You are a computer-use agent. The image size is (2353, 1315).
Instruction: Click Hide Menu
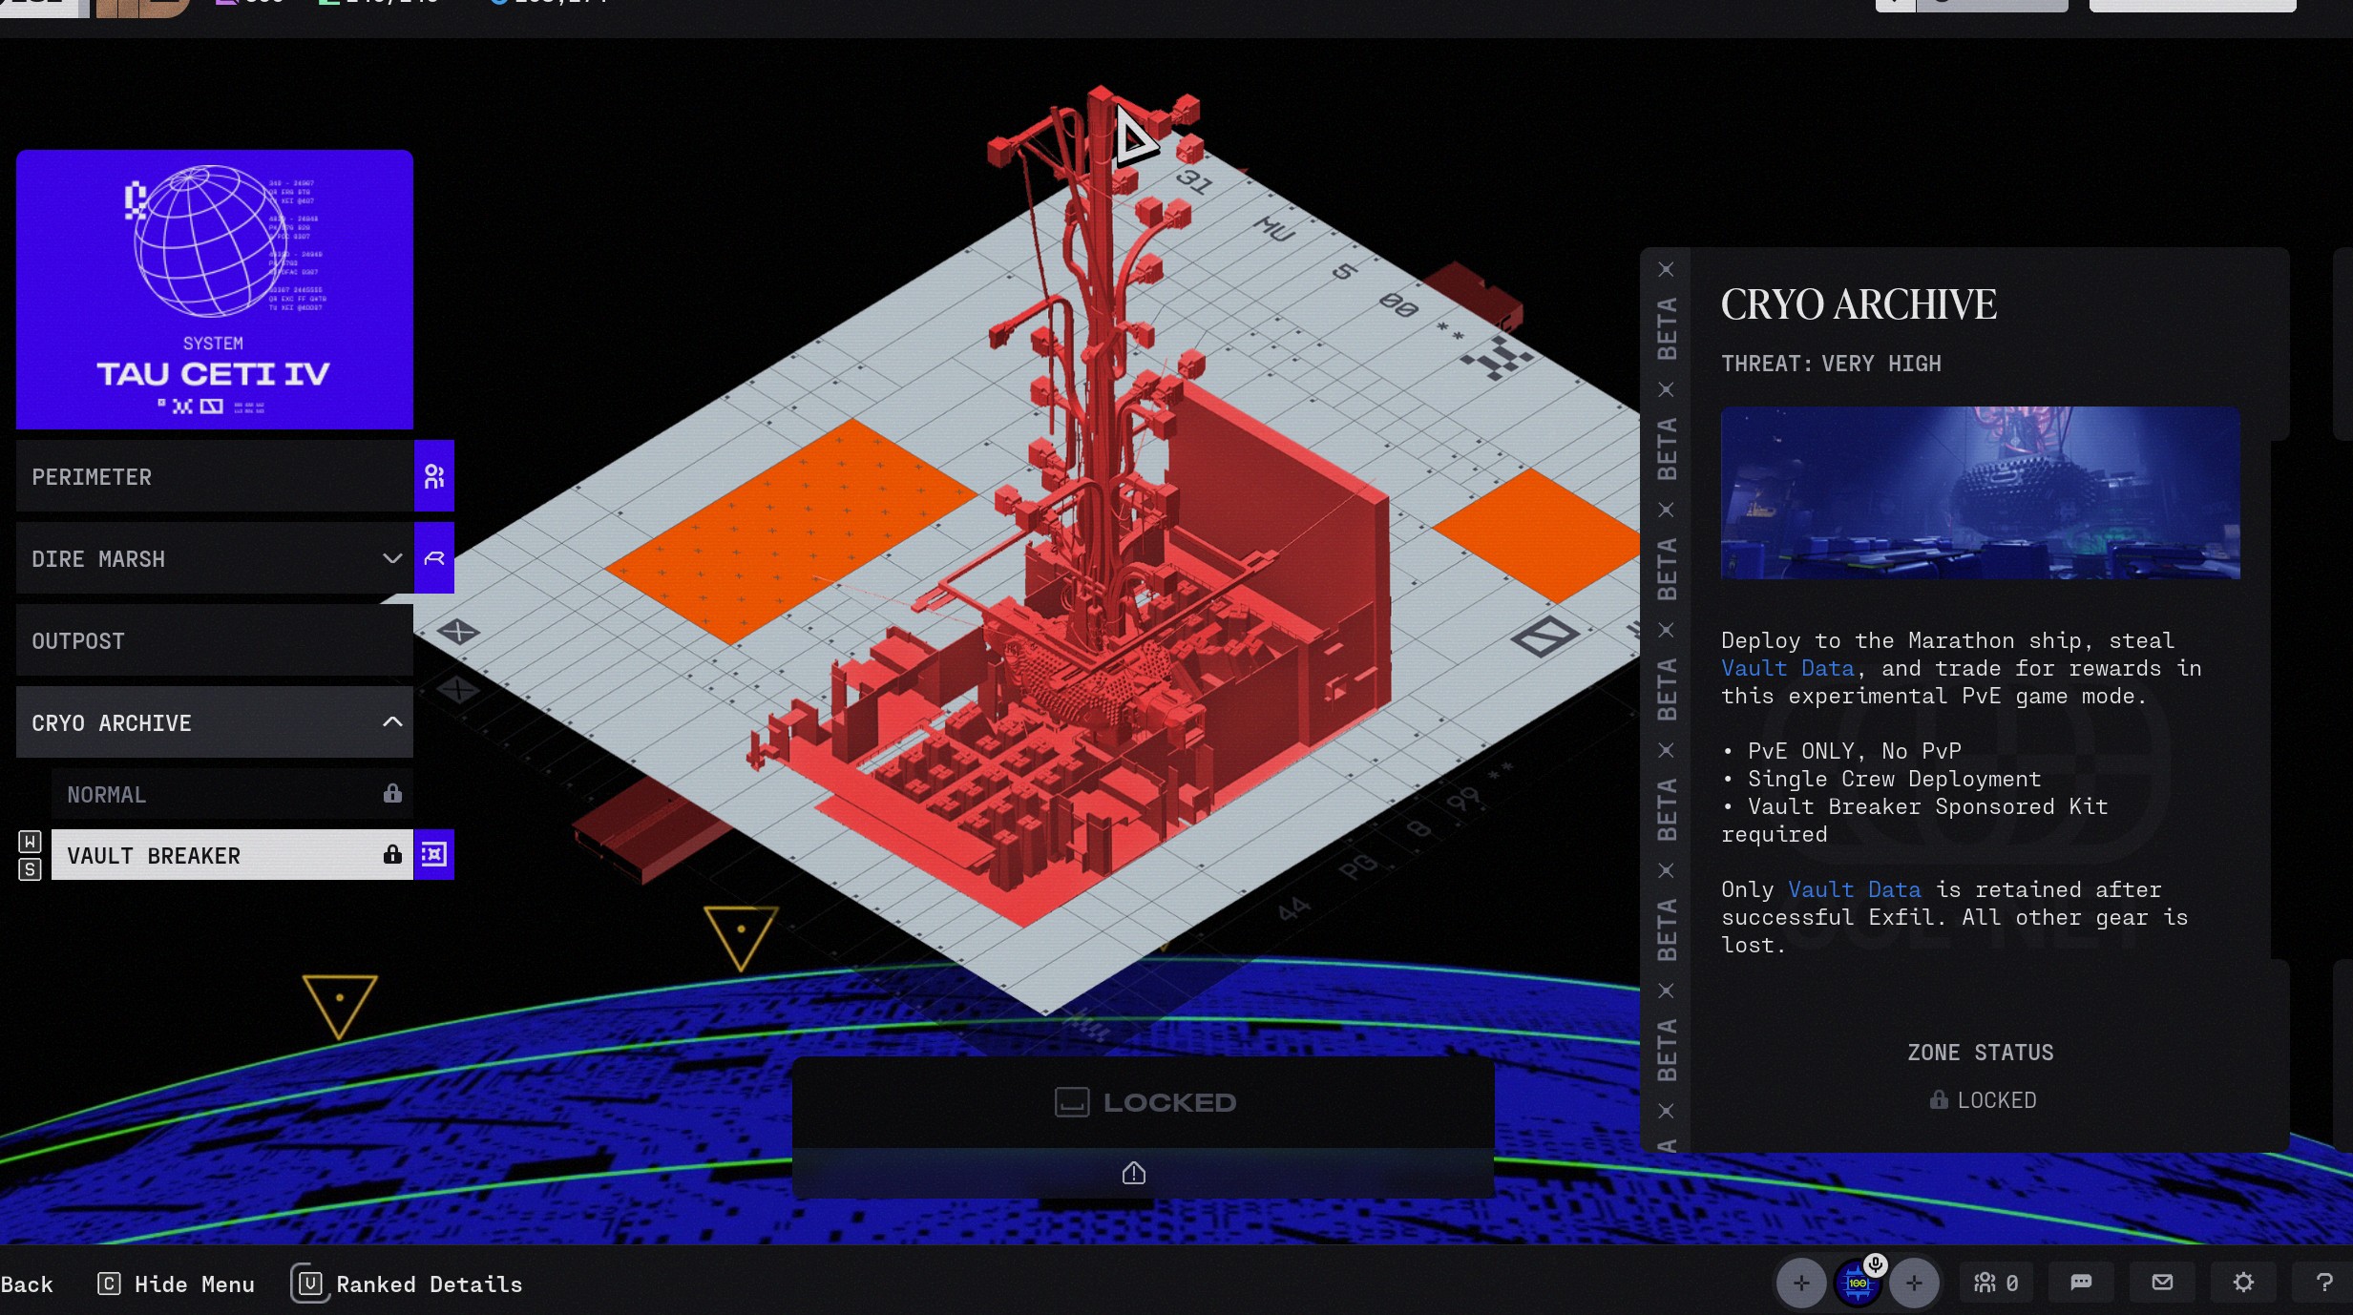(195, 1284)
